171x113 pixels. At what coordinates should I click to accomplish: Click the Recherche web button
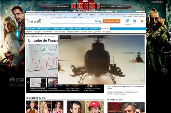[111, 21]
